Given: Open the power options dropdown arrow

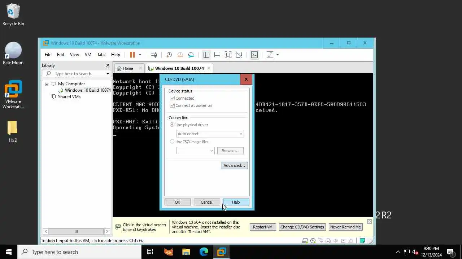Looking at the screenshot, I should click(x=140, y=55).
